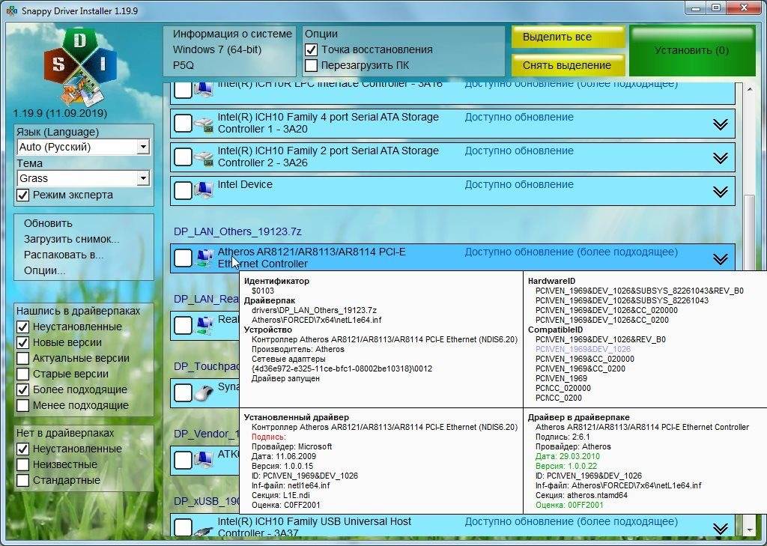
Task: Click the version text '1.19.9 (11.09.2019)'
Action: [x=60, y=114]
